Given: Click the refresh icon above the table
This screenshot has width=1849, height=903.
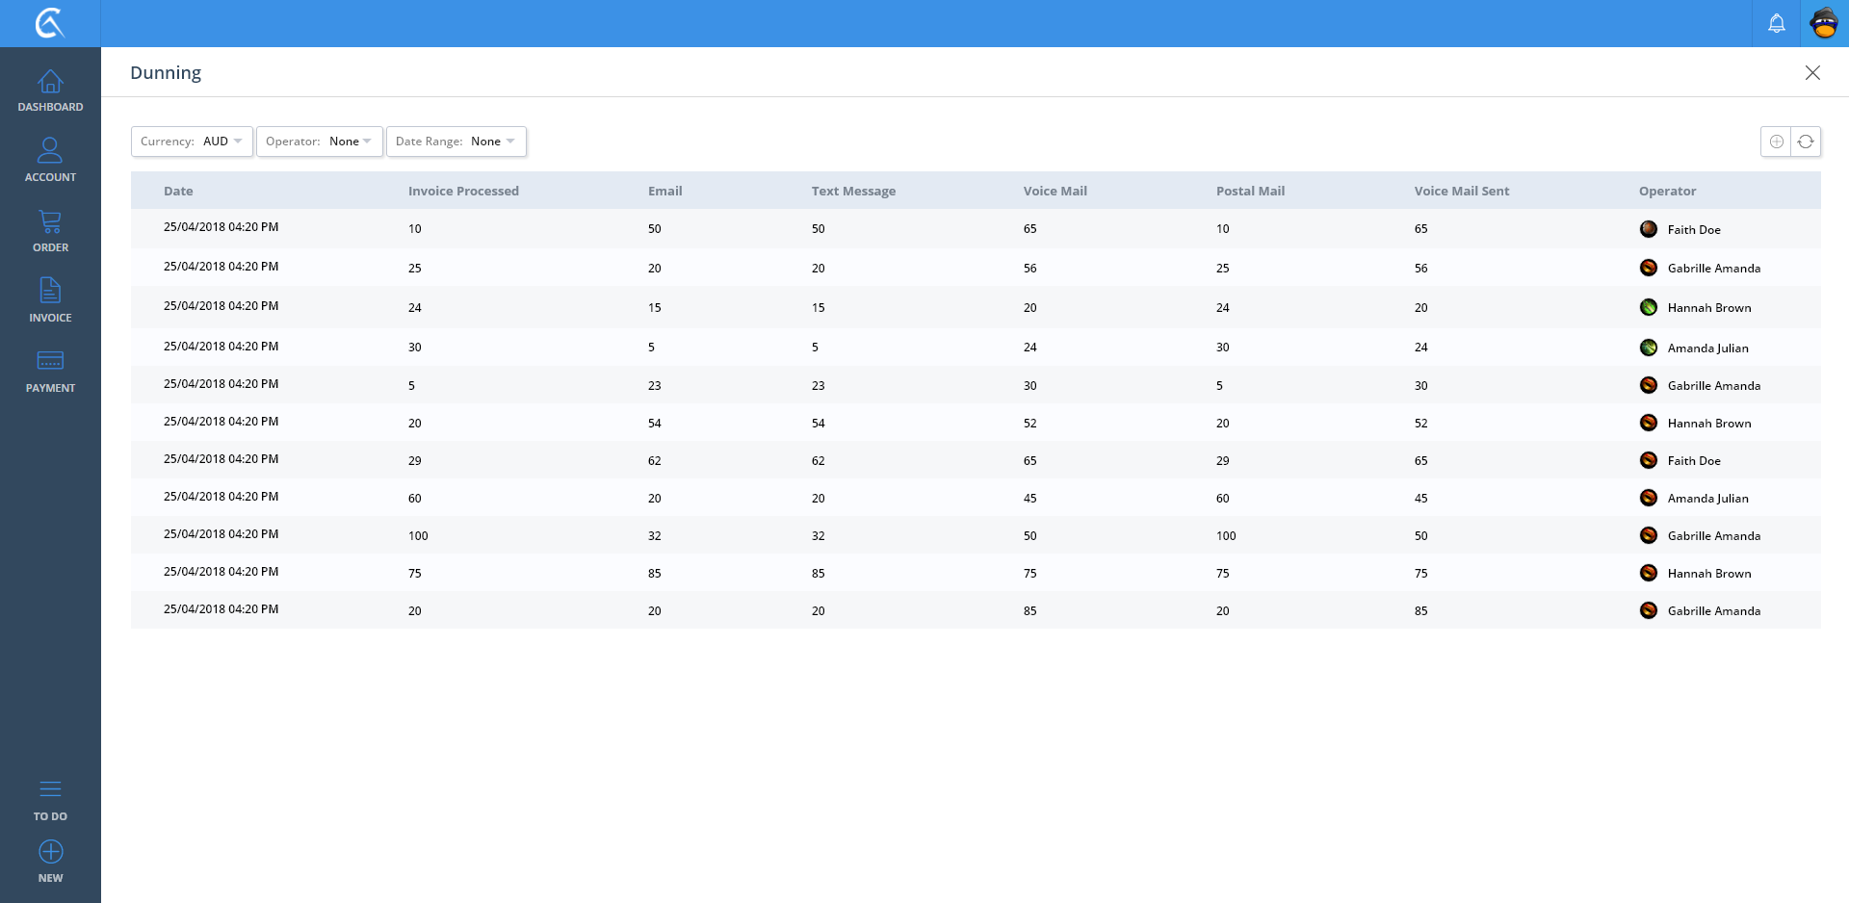Looking at the screenshot, I should (1806, 142).
